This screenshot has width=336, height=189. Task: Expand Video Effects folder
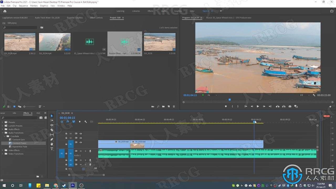pyautogui.click(x=3, y=150)
